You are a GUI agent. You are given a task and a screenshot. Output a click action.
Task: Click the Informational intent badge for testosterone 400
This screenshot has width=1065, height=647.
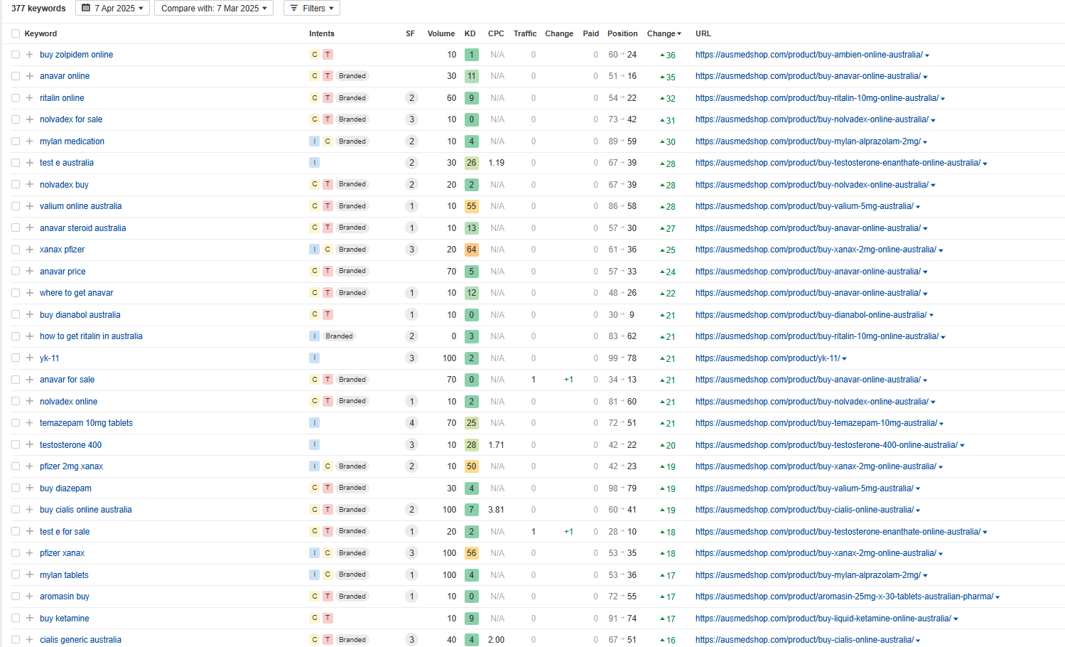tap(314, 445)
